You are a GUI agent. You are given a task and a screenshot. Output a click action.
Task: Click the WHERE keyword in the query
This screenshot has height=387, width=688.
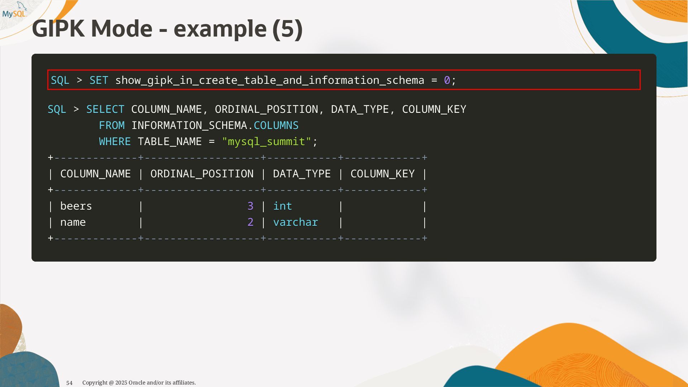[x=115, y=142]
